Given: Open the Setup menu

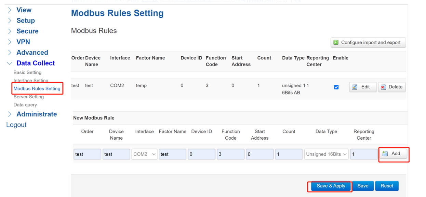Looking at the screenshot, I should pos(26,21).
